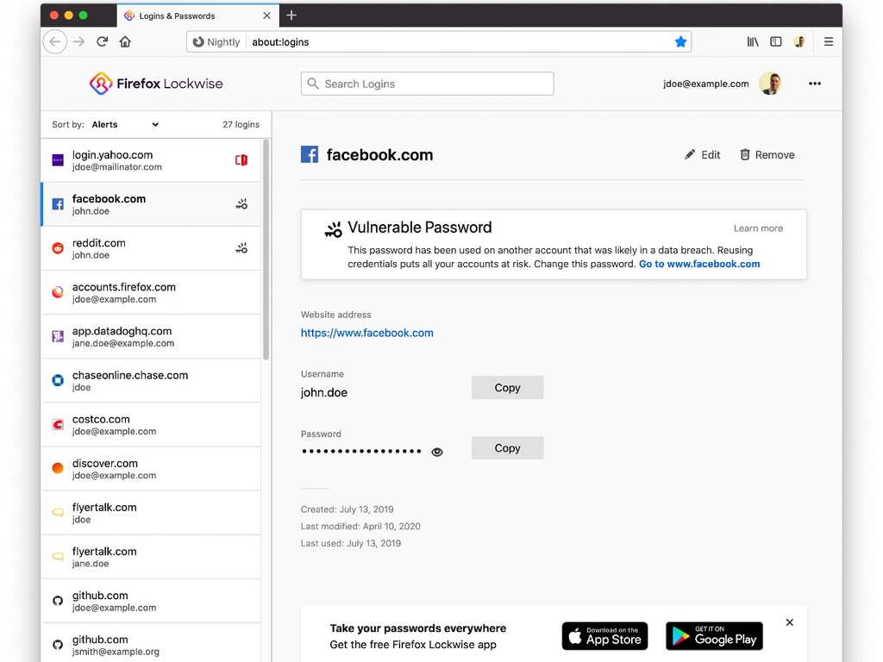Close the Logins & Passwords tab
883x662 pixels.
(x=267, y=16)
